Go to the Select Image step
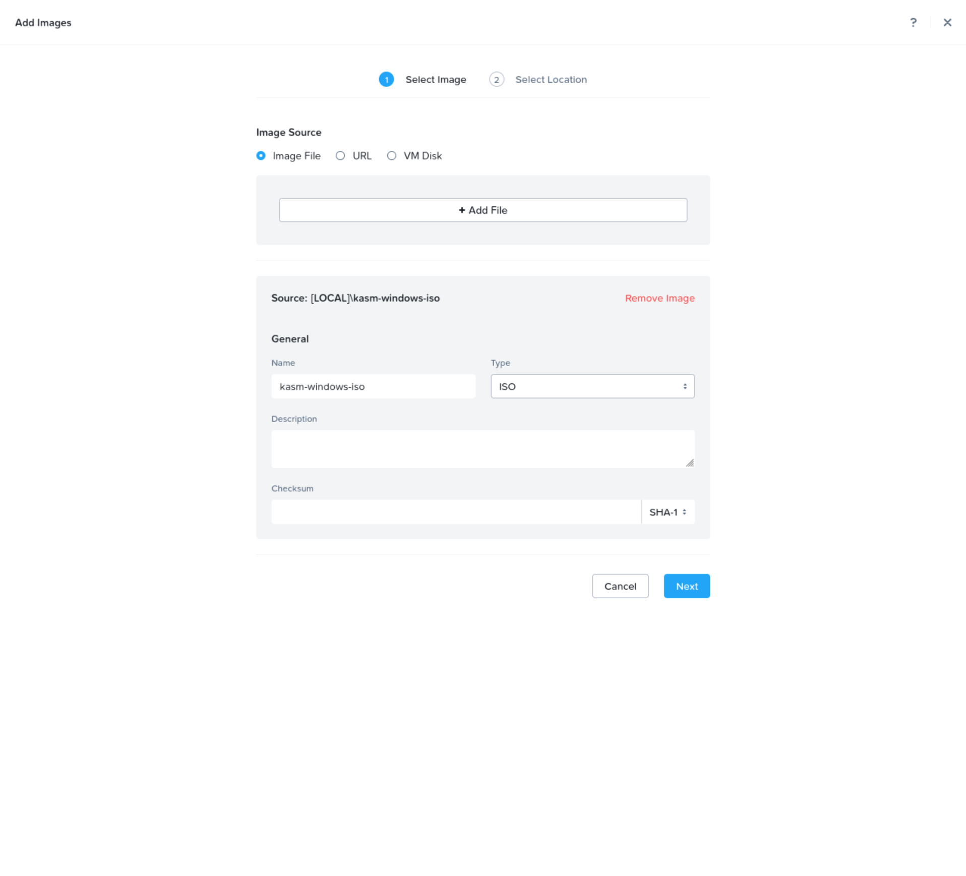The height and width of the screenshot is (876, 966). coord(435,79)
